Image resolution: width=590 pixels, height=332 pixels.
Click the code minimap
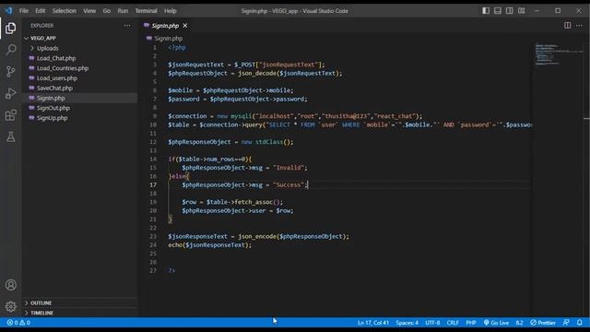pos(559,54)
